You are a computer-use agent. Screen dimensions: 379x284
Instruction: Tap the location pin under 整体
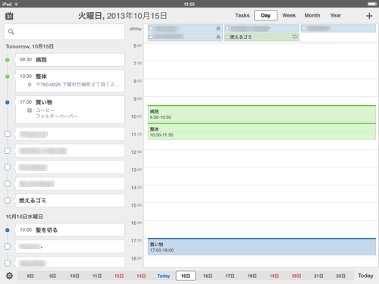point(30,85)
